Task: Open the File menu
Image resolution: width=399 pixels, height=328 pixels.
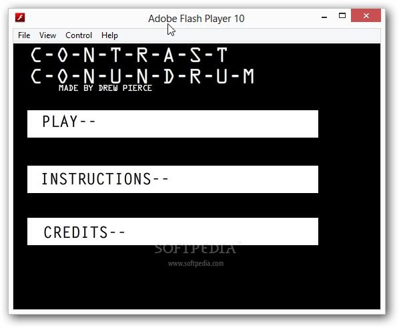Action: pos(24,35)
